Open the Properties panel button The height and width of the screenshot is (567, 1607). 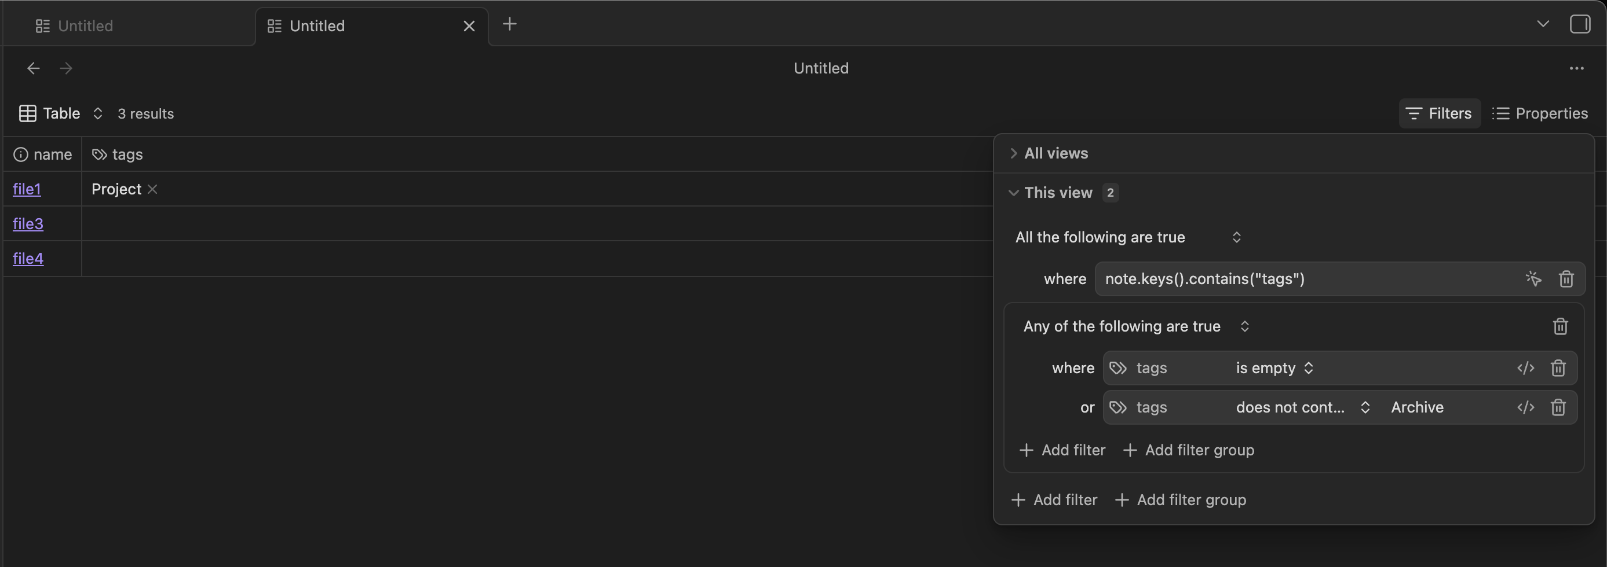(1540, 113)
